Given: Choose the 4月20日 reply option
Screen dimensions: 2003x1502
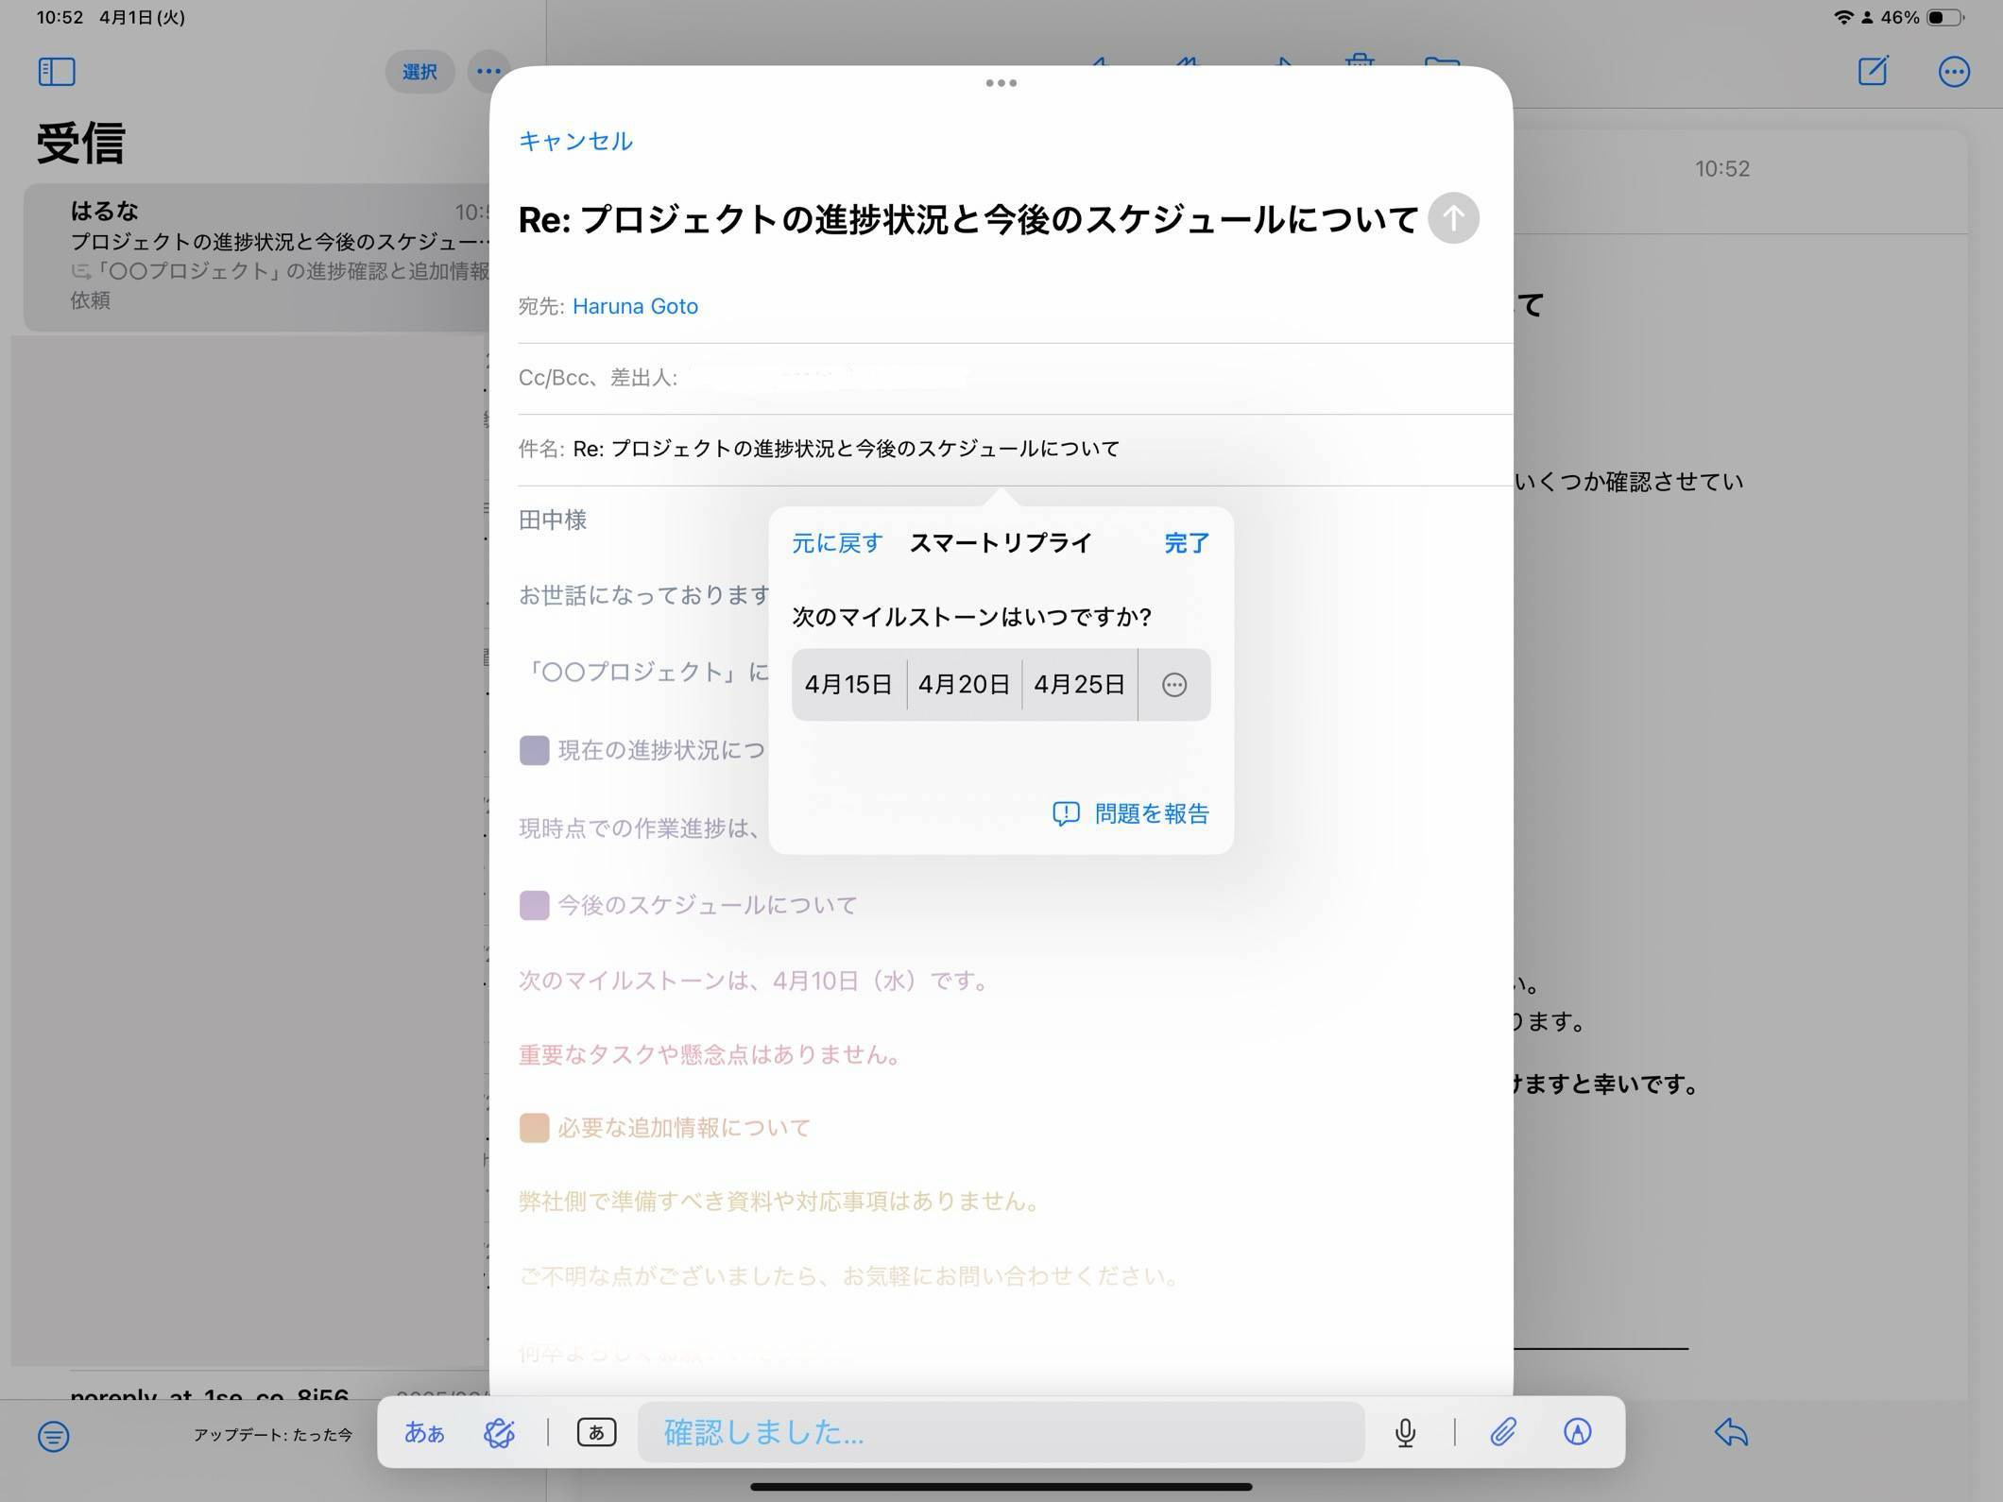Looking at the screenshot, I should click(964, 684).
